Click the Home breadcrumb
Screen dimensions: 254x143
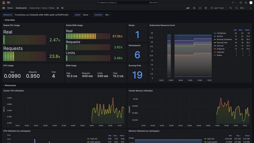[x=10, y=8]
